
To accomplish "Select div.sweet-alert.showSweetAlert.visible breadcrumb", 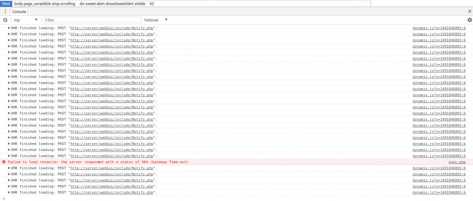I will coord(112,4).
